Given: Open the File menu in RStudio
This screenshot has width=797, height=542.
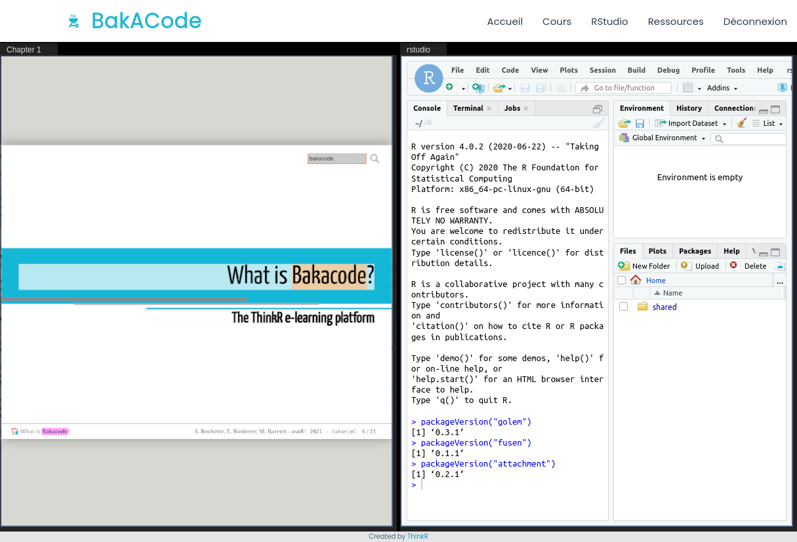Looking at the screenshot, I should pos(458,70).
